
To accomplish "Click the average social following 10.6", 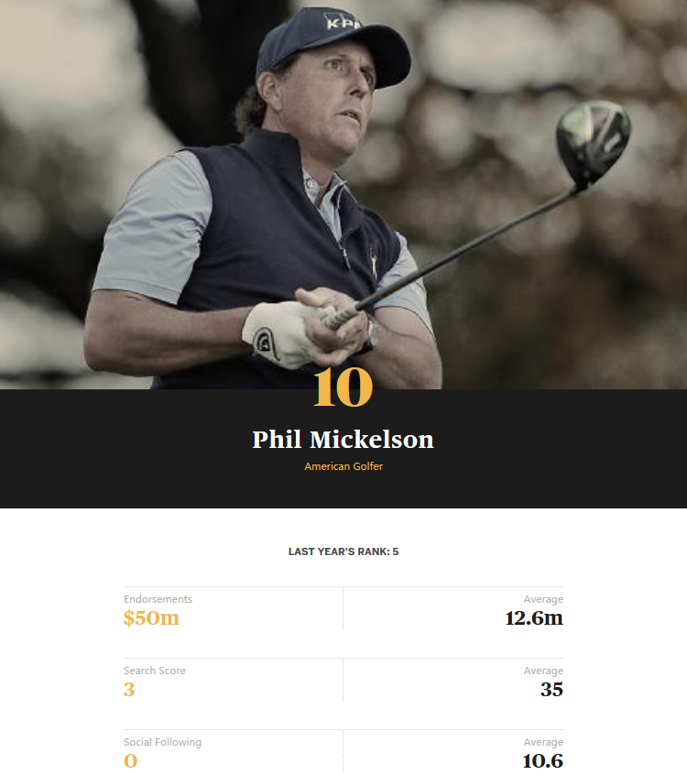I will pos(543,761).
